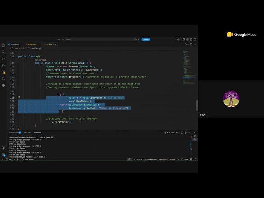
Task: Toggle the bottom panel layout icon
Action: click(191, 40)
